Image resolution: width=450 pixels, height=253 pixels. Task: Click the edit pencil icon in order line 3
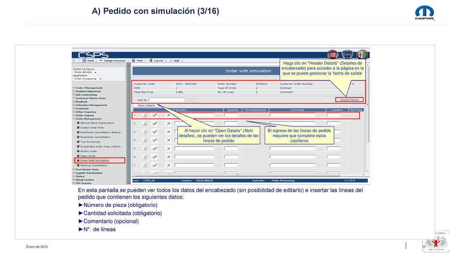point(155,132)
